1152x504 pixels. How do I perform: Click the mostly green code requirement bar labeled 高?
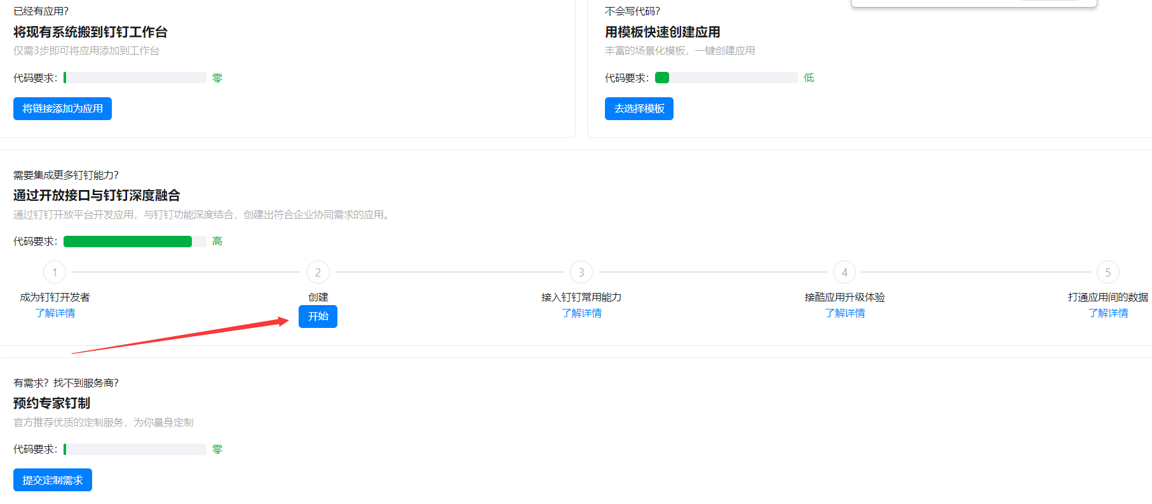135,242
